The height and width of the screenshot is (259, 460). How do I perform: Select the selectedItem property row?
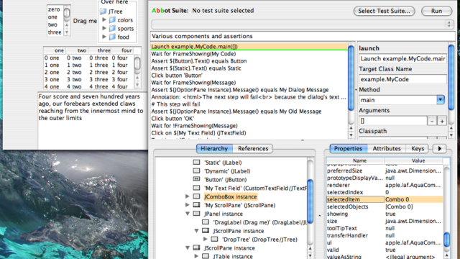pos(385,199)
